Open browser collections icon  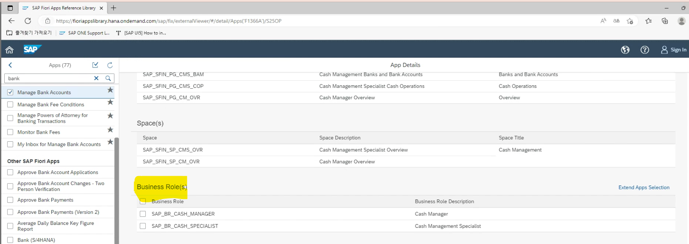[x=665, y=21]
